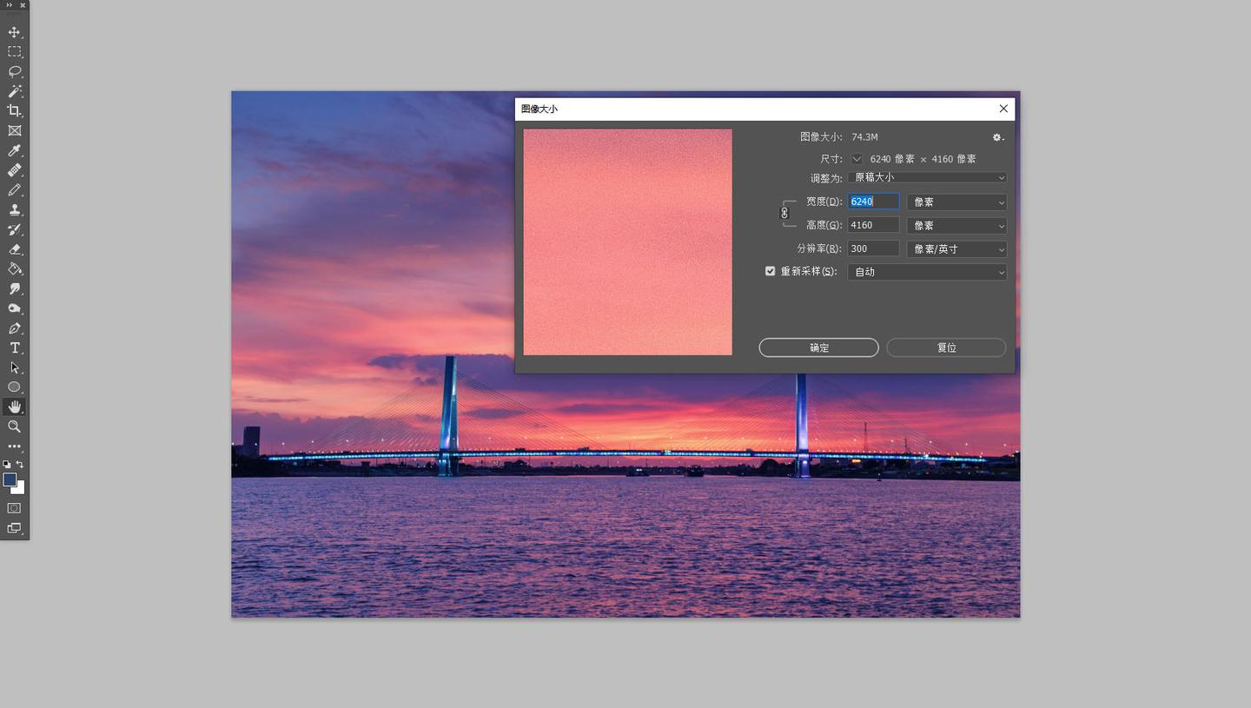1251x708 pixels.
Task: Select the Horizontal Type tool
Action: (x=14, y=348)
